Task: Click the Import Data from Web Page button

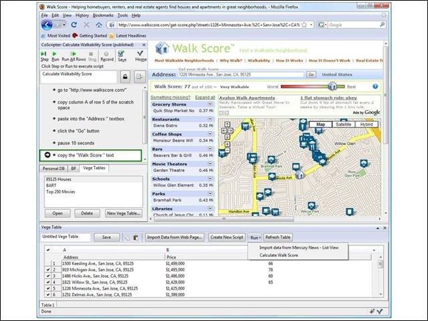Action: [x=175, y=237]
